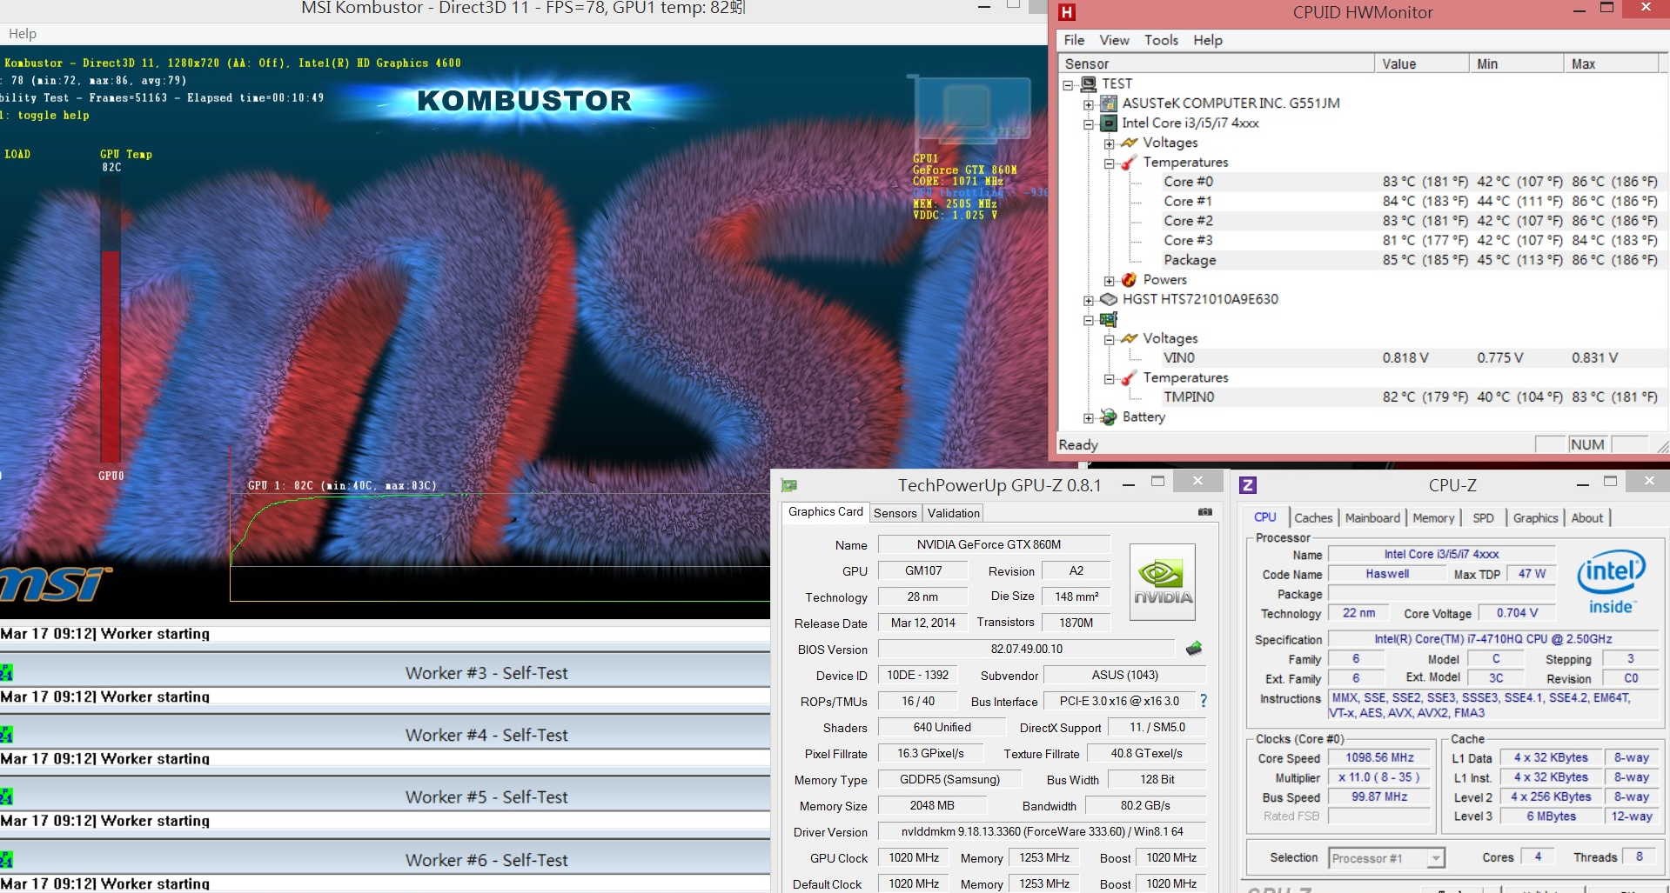Click the GPU Temperatures thermometer icon above TMPIN0
This screenshot has height=893, width=1670.
tap(1130, 378)
